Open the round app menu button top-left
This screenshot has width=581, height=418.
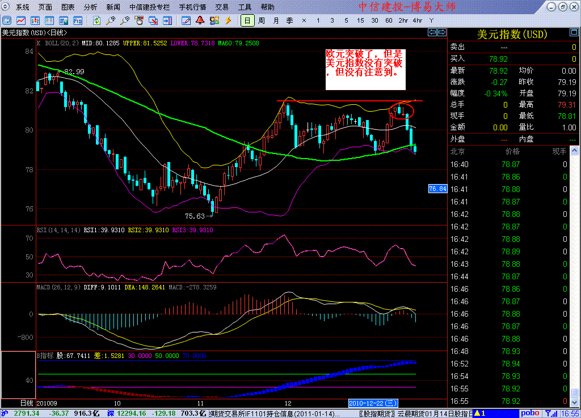tap(6, 7)
